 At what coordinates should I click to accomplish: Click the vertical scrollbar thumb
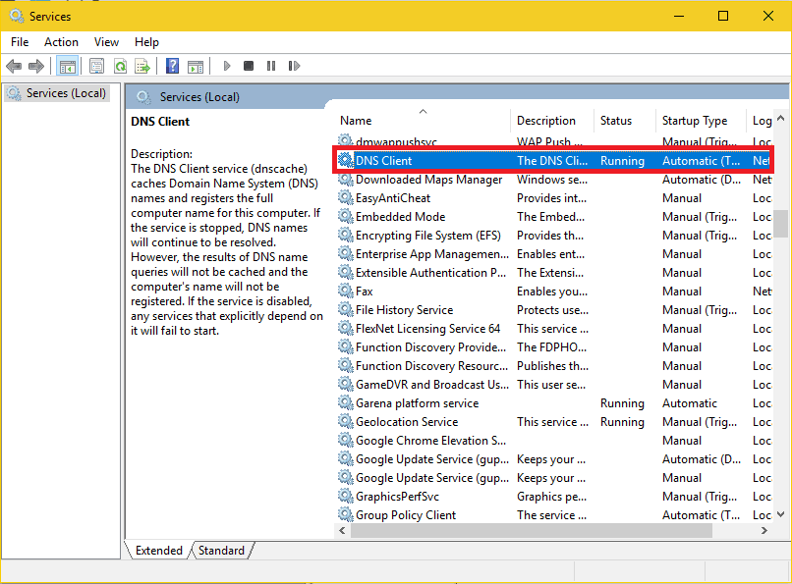pyautogui.click(x=781, y=223)
